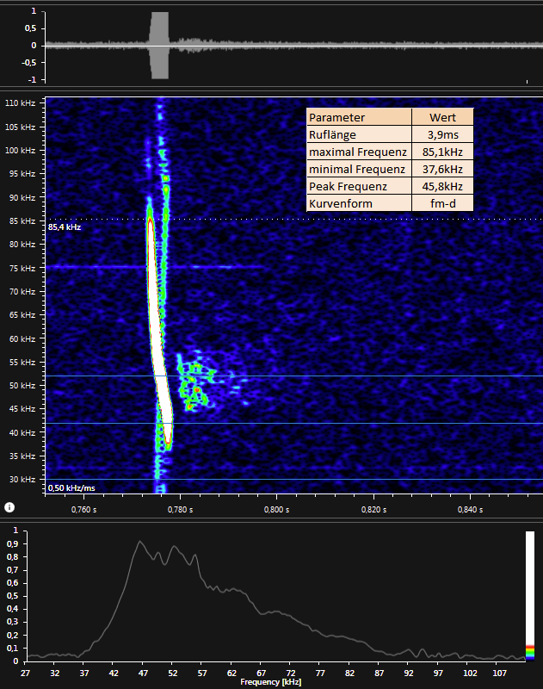The image size is (543, 689).
Task: Click the spectrum peak near 47 kHz
Action: (x=139, y=542)
